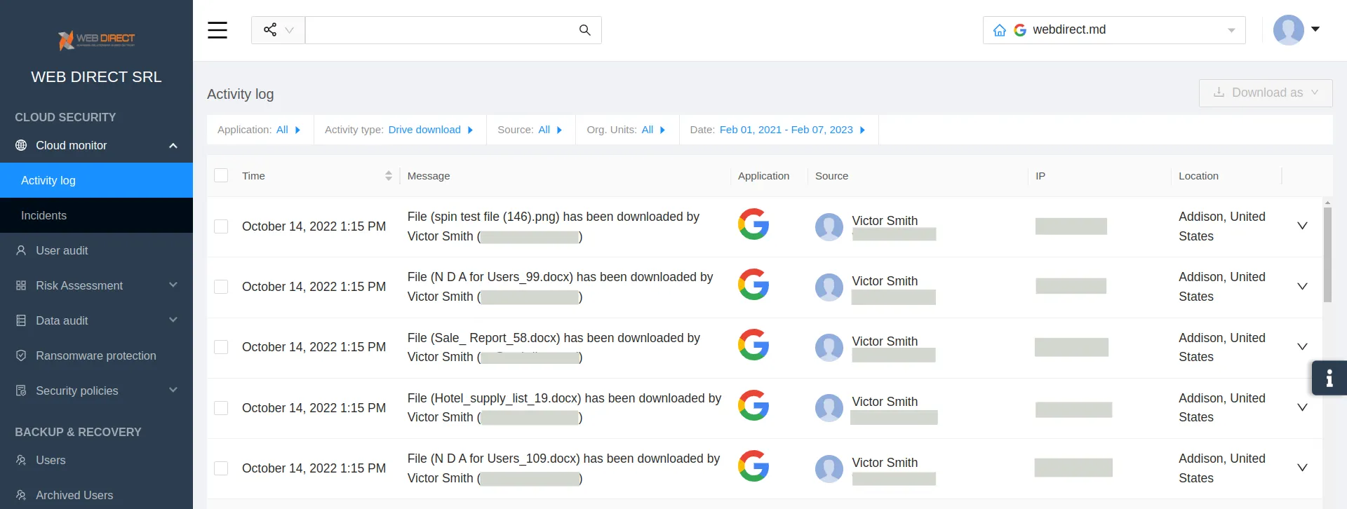
Task: Open the user avatar profile menu
Action: tap(1296, 30)
